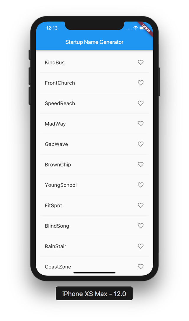
Task: Click the Startup Name Generator title
Action: click(x=94, y=42)
